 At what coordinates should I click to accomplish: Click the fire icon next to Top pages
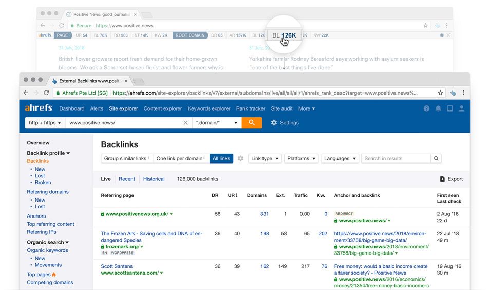point(54,275)
